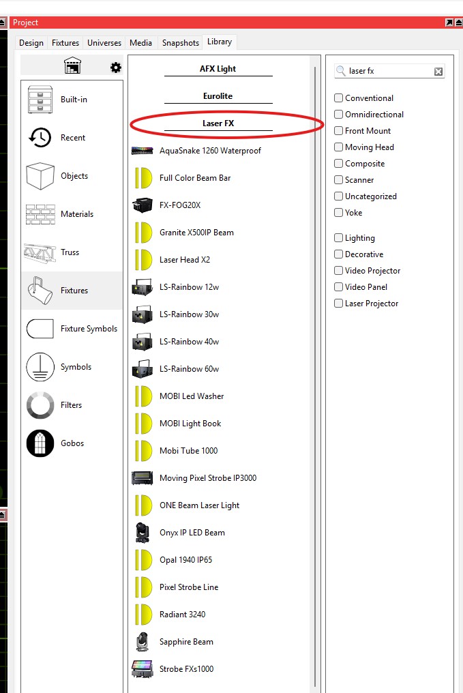Enable the Conventional filter checkbox
This screenshot has width=463, height=693.
(x=338, y=98)
